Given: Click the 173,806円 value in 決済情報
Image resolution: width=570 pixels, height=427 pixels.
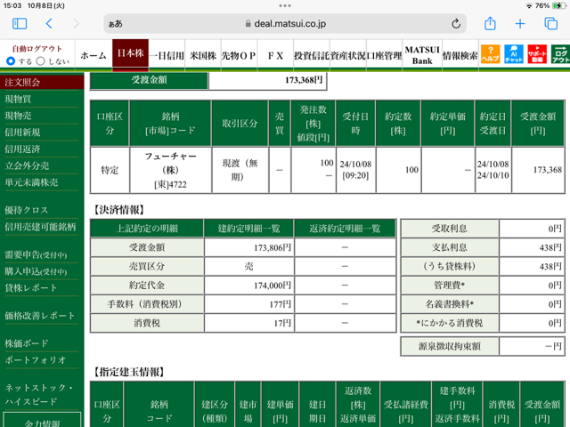Looking at the screenshot, I should pos(273,248).
